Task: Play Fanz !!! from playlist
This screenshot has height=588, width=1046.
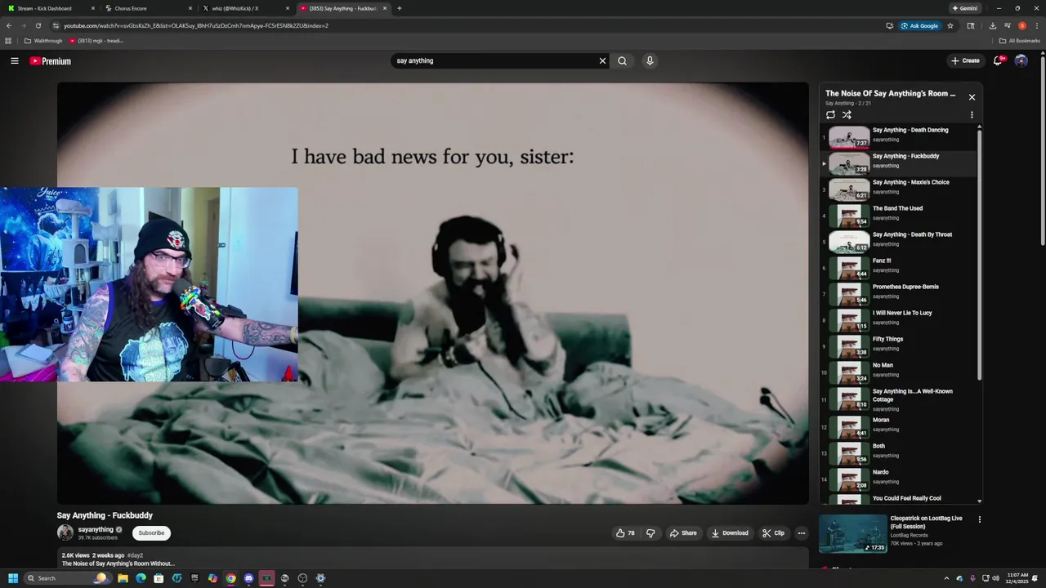Action: point(899,268)
